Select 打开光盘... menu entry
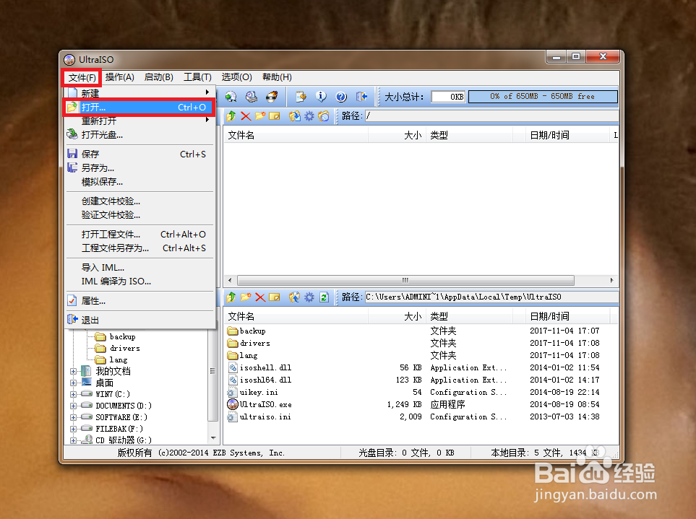Viewport: 696px width, 519px height. [x=139, y=135]
